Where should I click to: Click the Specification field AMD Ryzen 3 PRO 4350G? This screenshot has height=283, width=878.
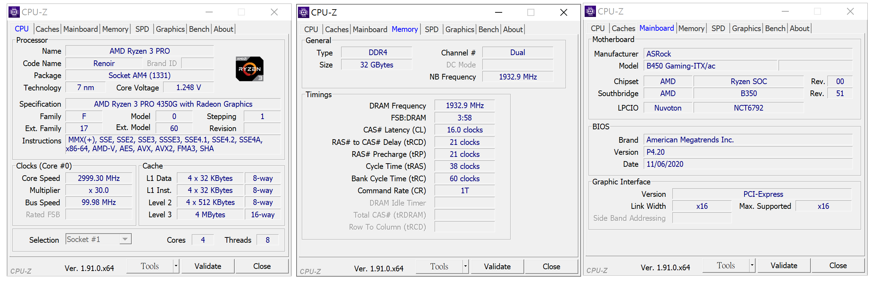(x=173, y=104)
